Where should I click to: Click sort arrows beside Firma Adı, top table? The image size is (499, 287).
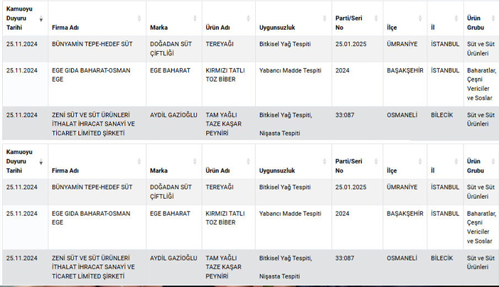pos(138,18)
